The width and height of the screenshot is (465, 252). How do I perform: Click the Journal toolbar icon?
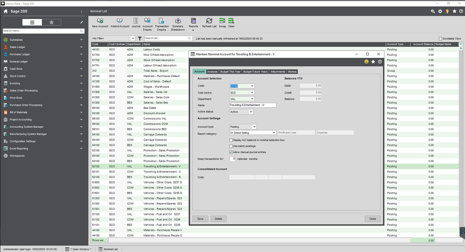click(136, 23)
